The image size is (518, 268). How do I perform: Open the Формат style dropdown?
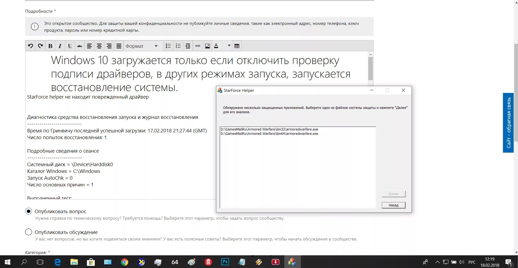[x=143, y=46]
